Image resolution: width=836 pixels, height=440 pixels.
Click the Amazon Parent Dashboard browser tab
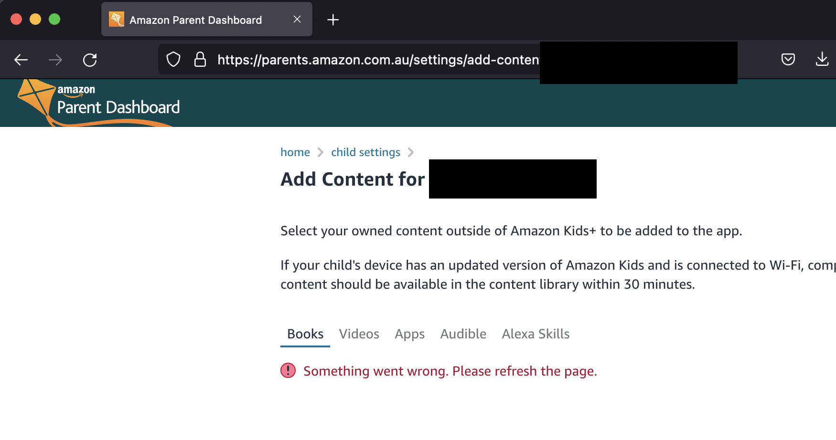tap(196, 20)
